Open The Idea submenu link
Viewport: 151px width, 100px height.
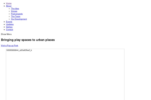pyautogui.click(x=15, y=8)
